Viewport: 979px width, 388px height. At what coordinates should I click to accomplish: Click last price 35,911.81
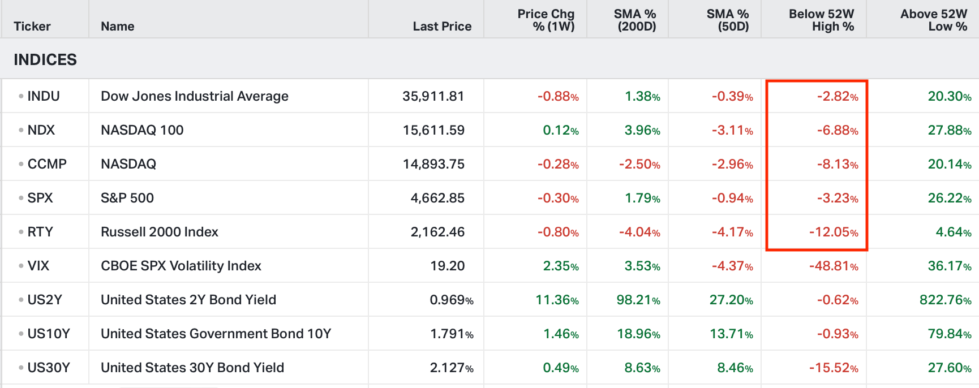(433, 96)
